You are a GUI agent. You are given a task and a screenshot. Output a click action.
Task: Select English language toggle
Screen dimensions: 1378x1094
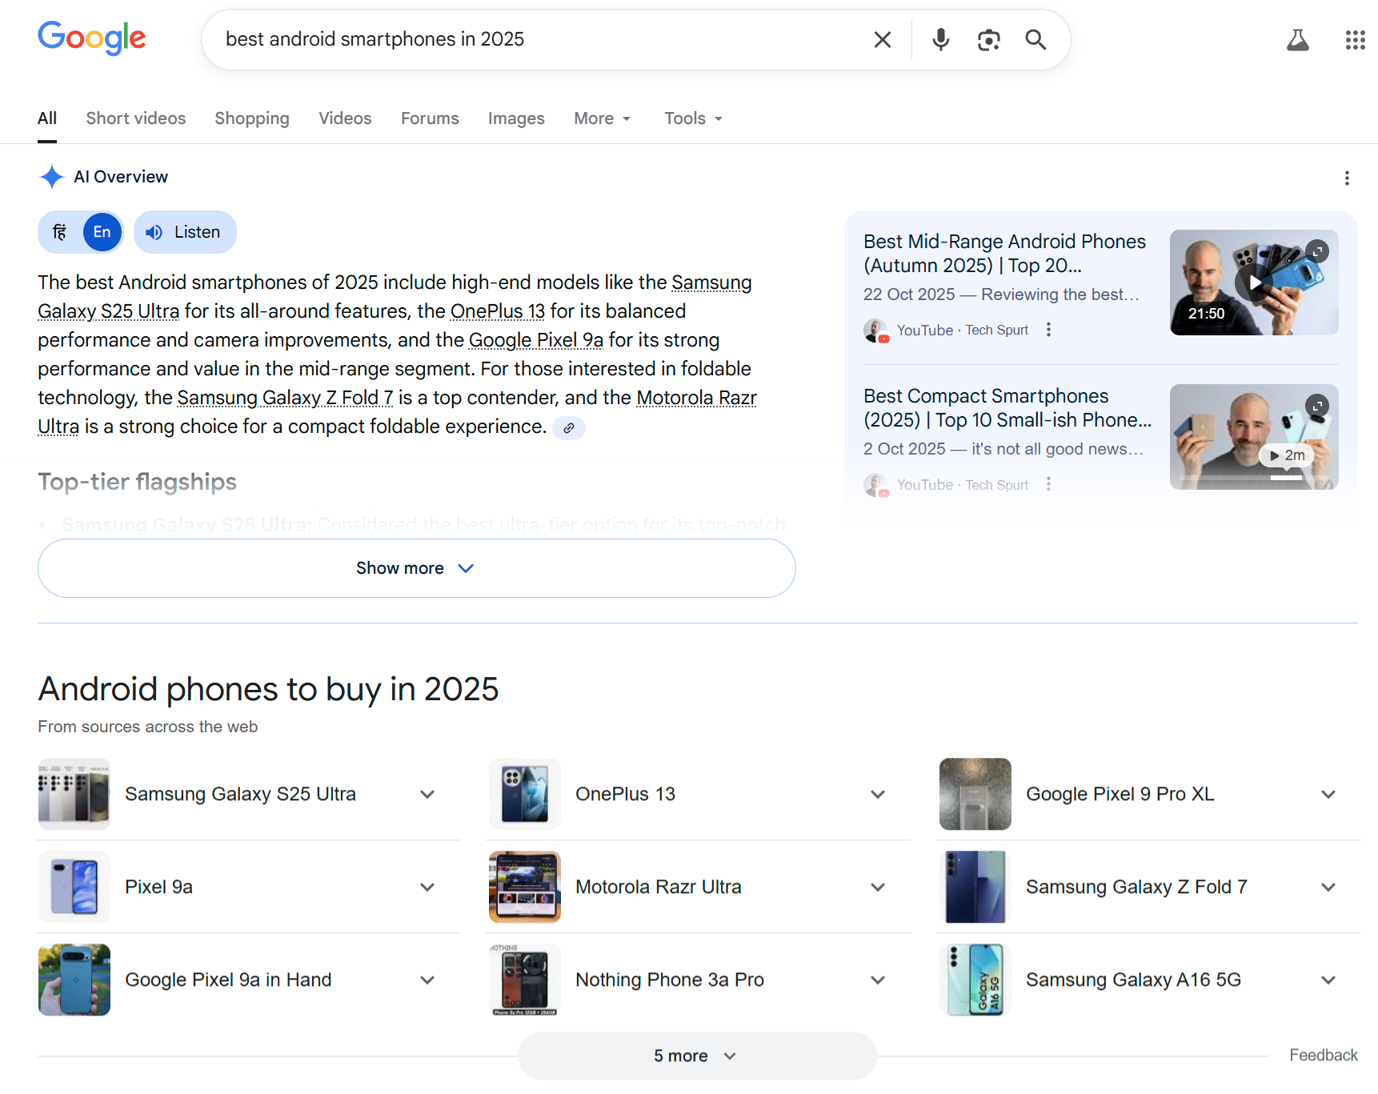[x=102, y=232]
